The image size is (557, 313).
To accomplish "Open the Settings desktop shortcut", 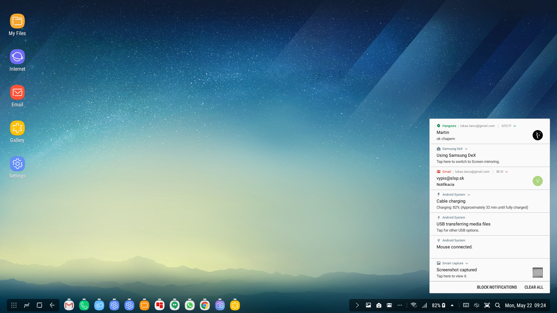I will point(17,168).
